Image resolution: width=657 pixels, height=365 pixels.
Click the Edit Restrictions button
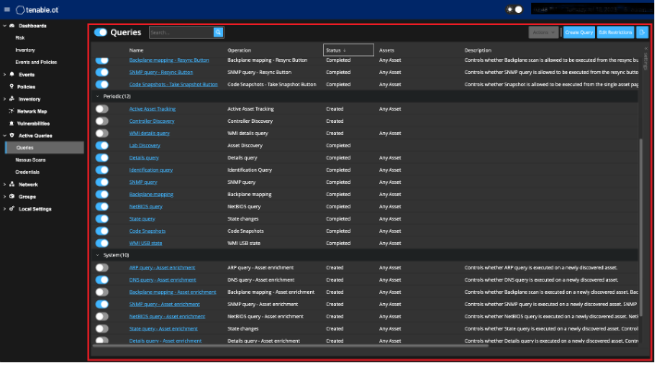pyautogui.click(x=615, y=32)
